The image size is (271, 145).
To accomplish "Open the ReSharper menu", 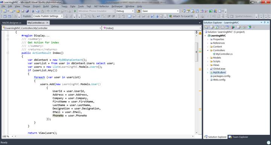I will (117, 6).
